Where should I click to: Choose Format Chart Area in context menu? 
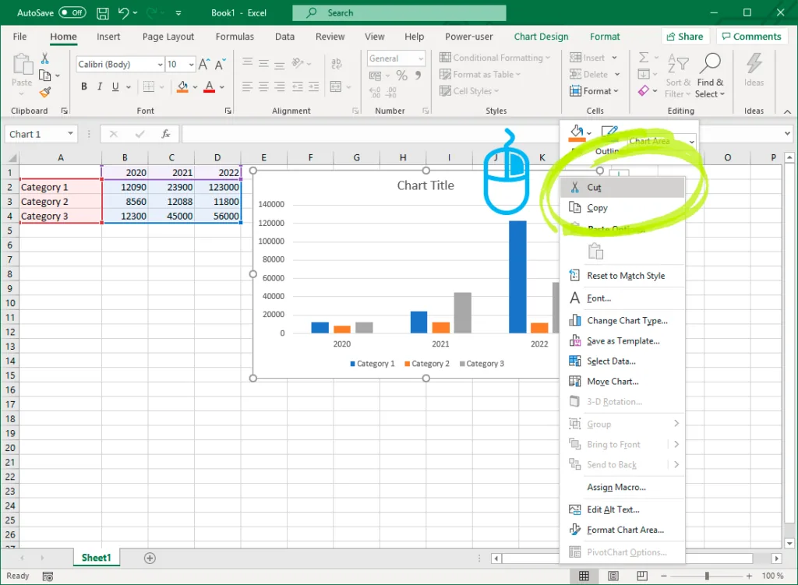(x=623, y=530)
